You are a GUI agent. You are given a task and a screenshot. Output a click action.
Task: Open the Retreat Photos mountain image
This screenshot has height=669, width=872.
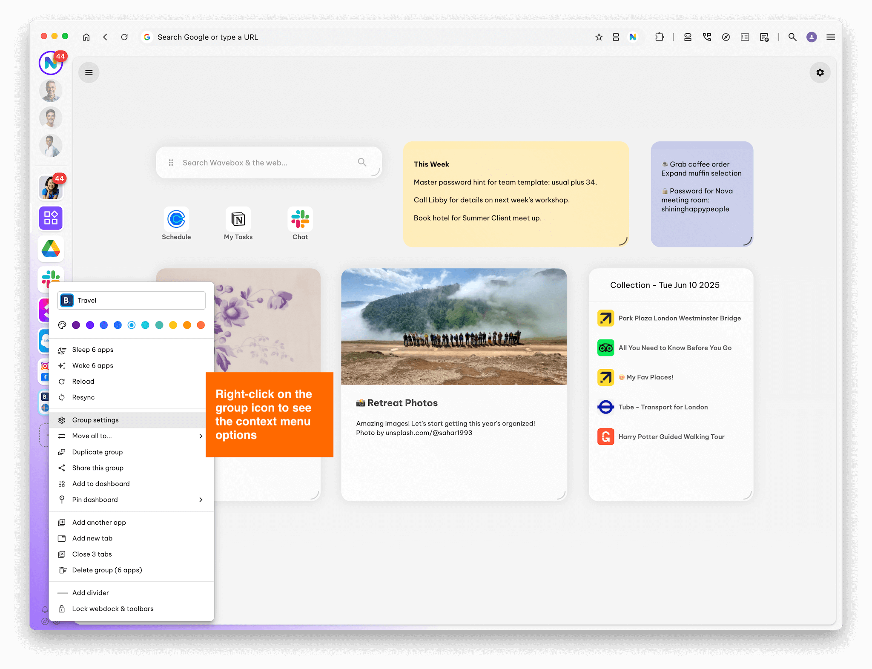click(x=454, y=327)
